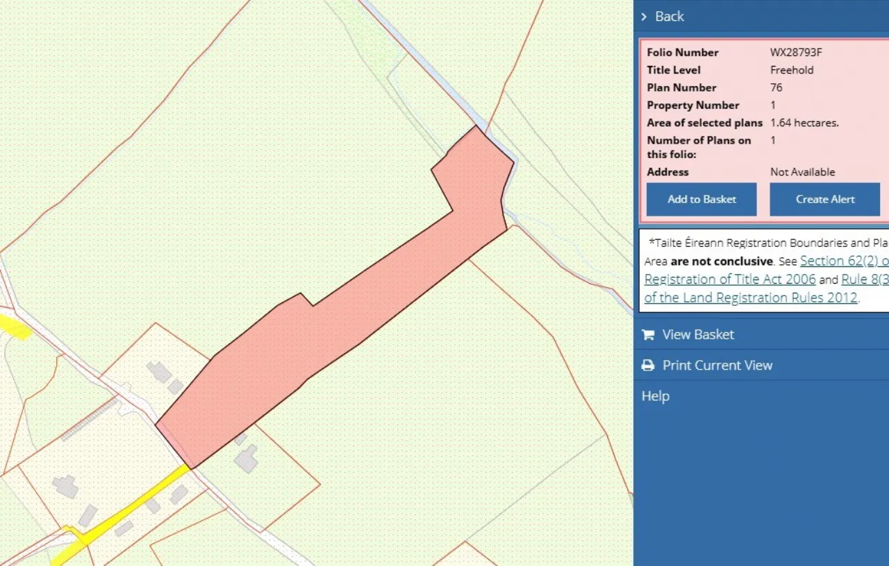889x566 pixels.
Task: Open Rule 8(3) Land Registration Rules link
Action: [x=865, y=280]
